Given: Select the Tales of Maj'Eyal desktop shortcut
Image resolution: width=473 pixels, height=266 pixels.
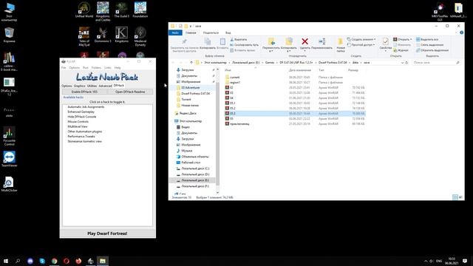Looking at the screenshot, I should [84, 36].
